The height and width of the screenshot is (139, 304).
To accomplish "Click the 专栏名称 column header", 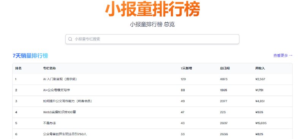I will [49, 68].
